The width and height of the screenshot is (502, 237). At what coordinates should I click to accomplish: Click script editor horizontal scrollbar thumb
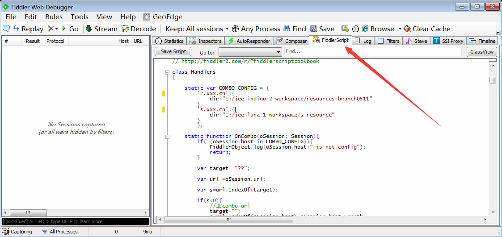228,220
